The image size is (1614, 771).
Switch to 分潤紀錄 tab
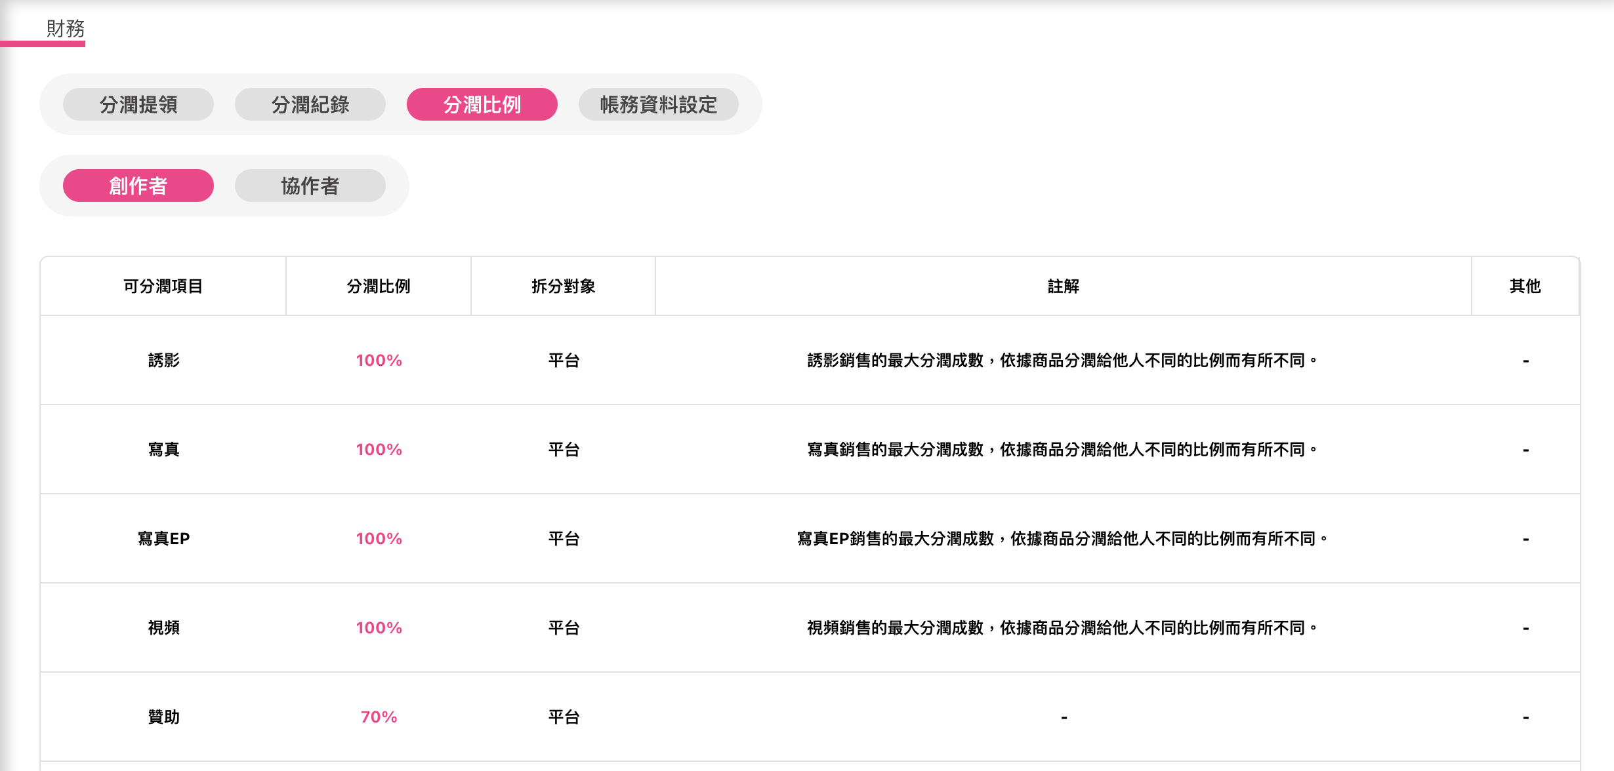[310, 104]
